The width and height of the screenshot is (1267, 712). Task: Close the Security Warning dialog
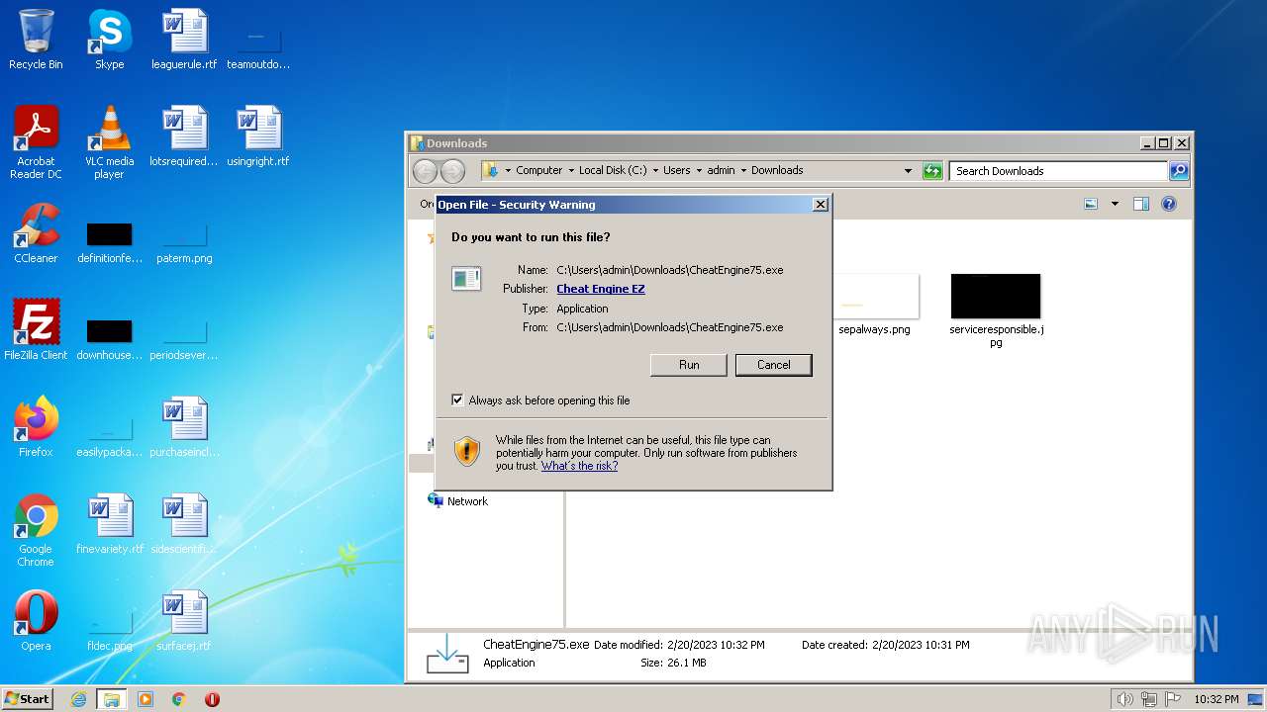820,205
